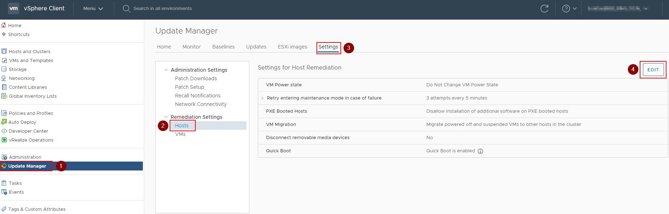Click the Events icon in sidebar

pos(4,192)
